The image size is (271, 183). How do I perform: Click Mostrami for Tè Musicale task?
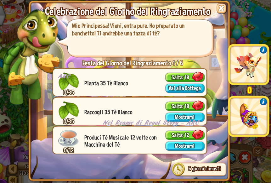tap(185, 146)
